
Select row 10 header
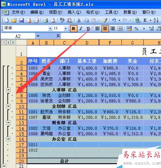(21, 106)
